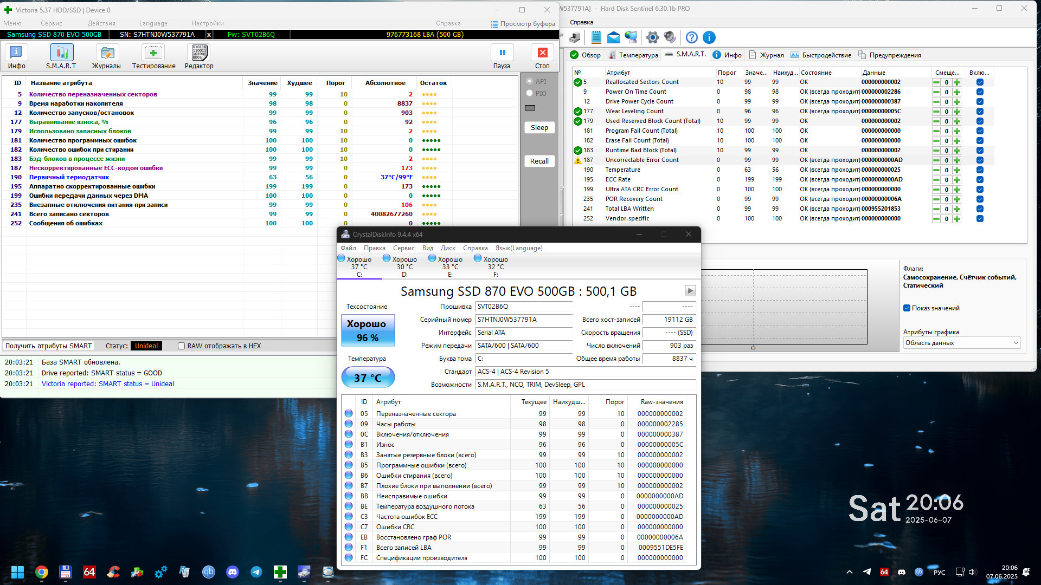Screen dimensions: 1041x585
Task: Open Просмотр буфера in Victoria
Action: click(x=523, y=24)
